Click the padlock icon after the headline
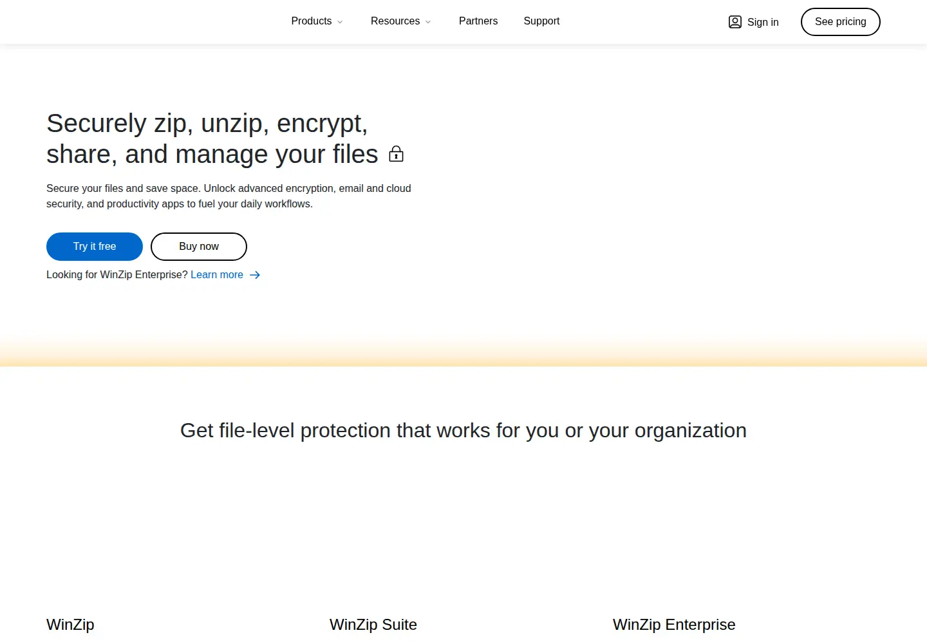 [397, 154]
